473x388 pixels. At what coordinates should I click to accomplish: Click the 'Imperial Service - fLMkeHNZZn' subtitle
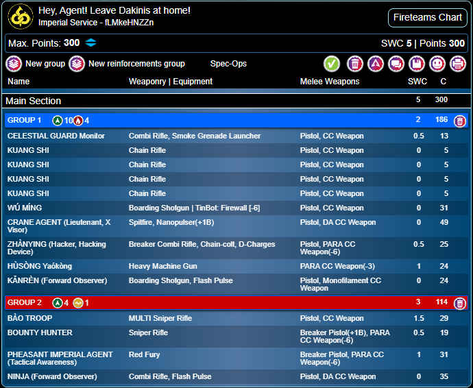click(96, 23)
